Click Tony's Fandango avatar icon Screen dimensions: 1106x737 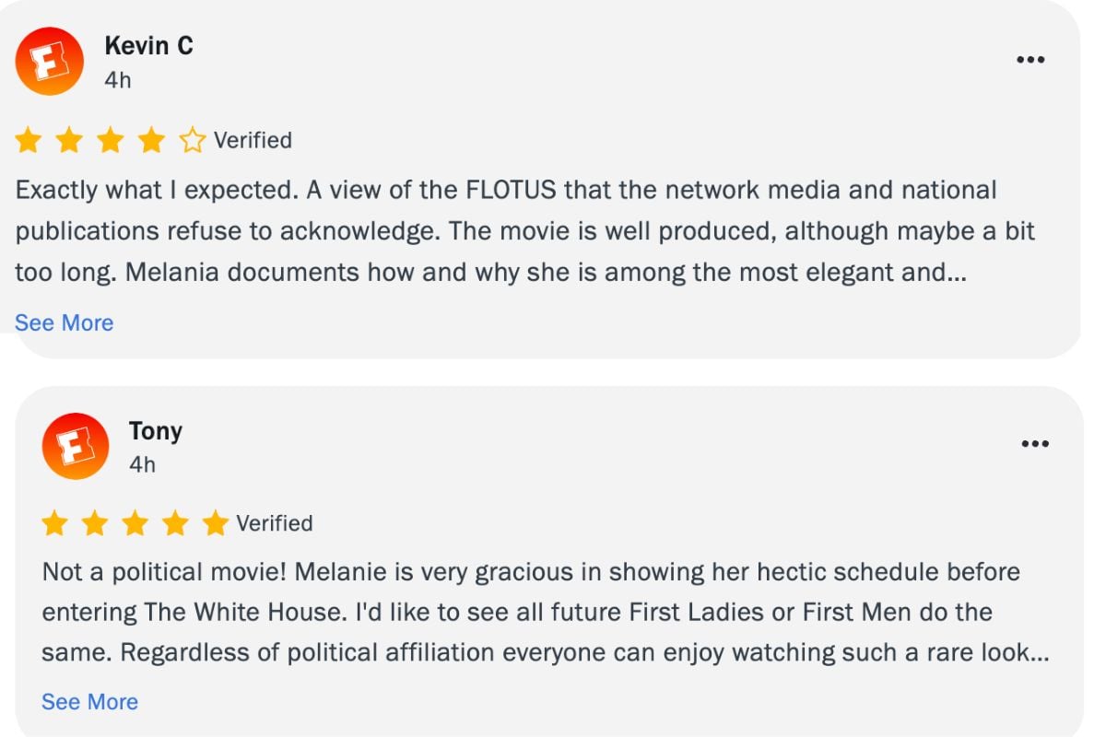tap(76, 446)
